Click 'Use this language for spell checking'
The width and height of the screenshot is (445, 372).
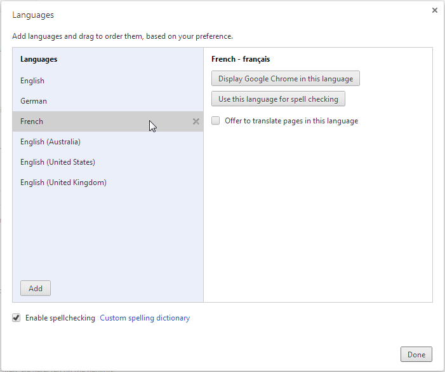278,99
